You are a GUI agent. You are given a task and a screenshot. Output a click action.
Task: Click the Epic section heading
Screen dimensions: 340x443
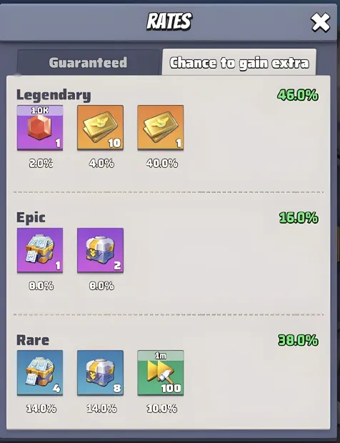point(31,218)
